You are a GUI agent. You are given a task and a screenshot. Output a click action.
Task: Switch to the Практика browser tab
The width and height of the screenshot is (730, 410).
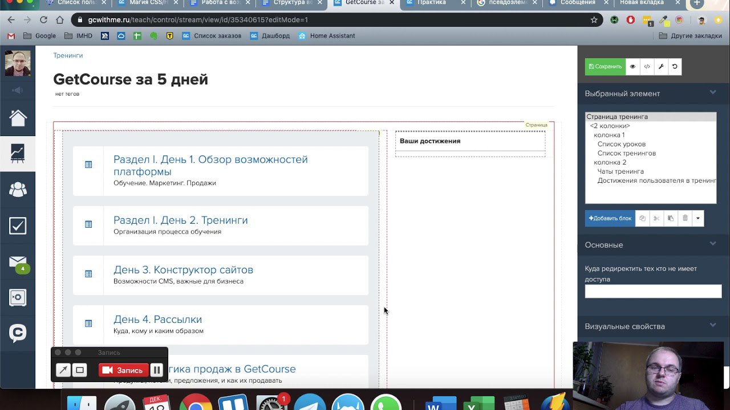[x=435, y=3]
